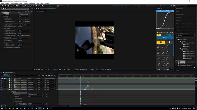
Task: Open the Эффект menu
Action: click(x=26, y=3)
